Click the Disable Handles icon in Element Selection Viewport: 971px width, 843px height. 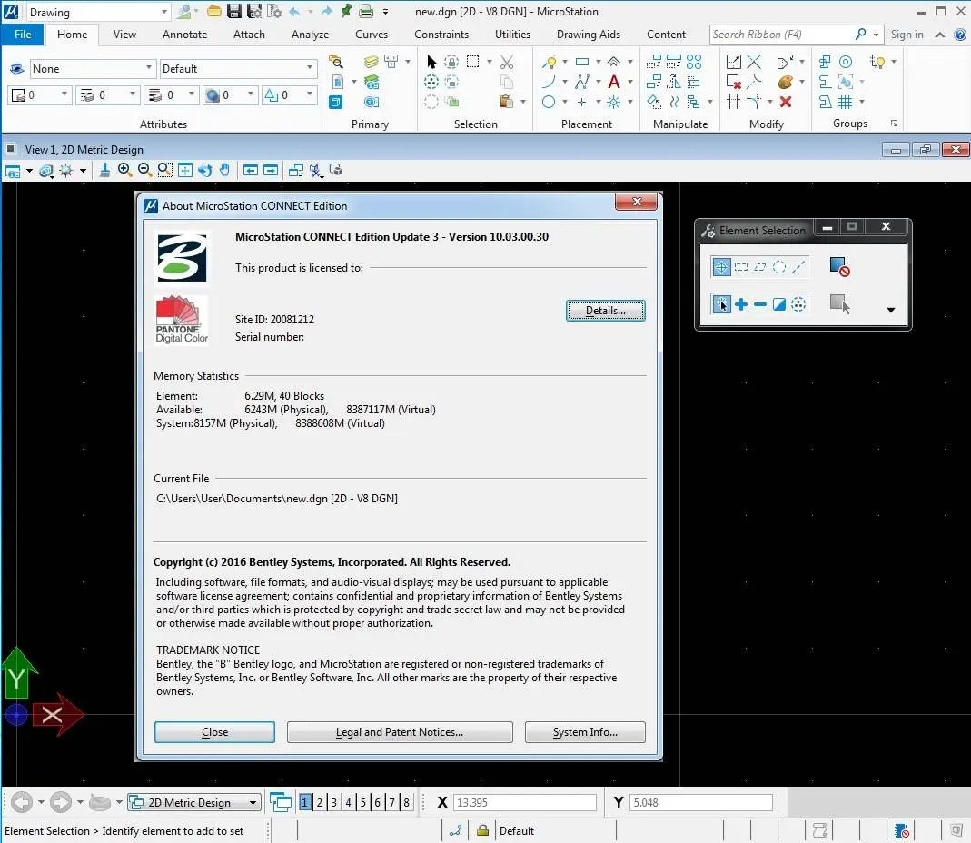(839, 267)
